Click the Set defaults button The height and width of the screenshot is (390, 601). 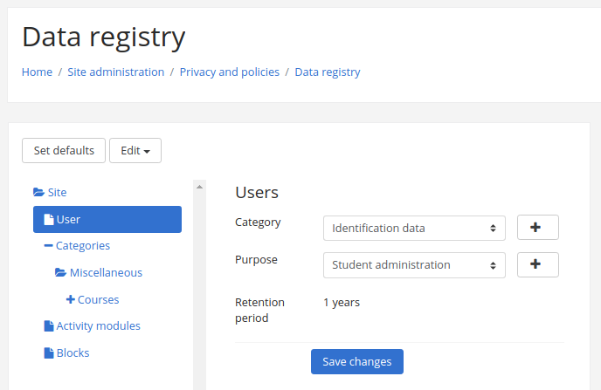point(64,151)
